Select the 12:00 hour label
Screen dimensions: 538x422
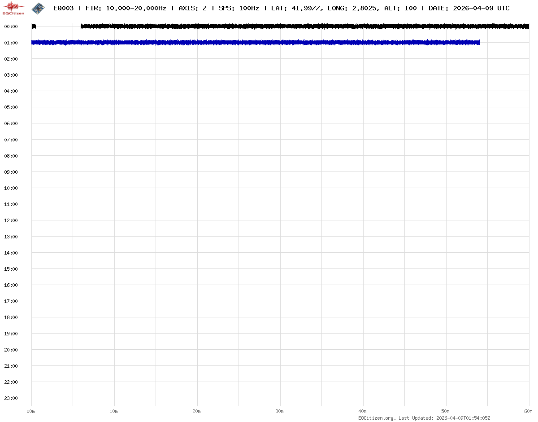(11, 220)
